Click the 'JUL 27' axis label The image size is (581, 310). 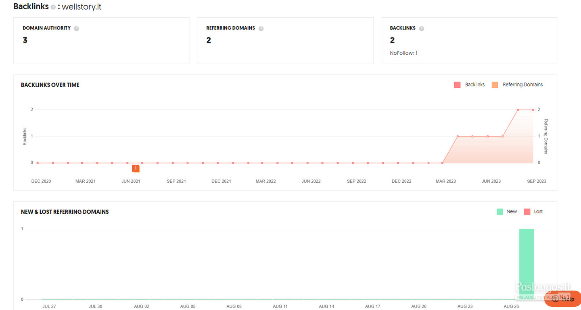coord(49,306)
